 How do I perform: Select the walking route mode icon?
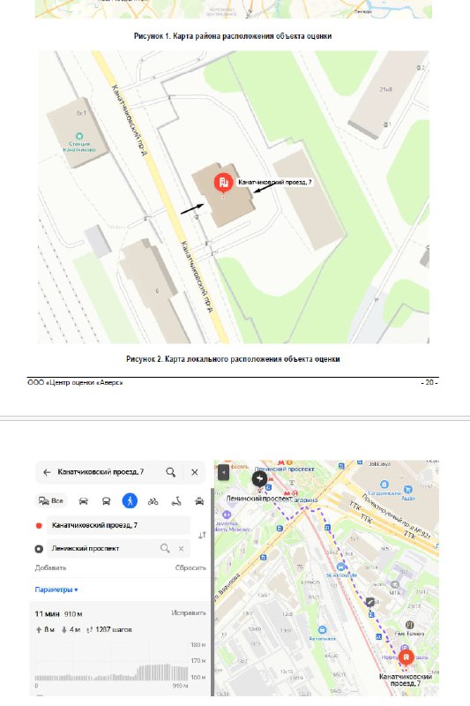tap(130, 500)
